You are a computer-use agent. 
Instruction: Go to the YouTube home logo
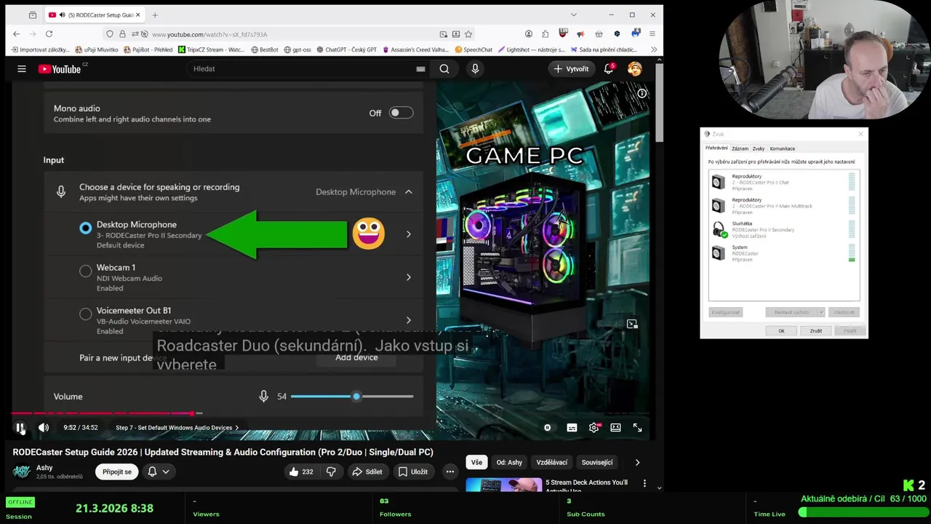tap(59, 68)
